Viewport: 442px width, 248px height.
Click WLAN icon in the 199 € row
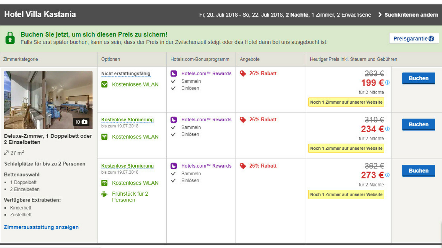pos(104,84)
